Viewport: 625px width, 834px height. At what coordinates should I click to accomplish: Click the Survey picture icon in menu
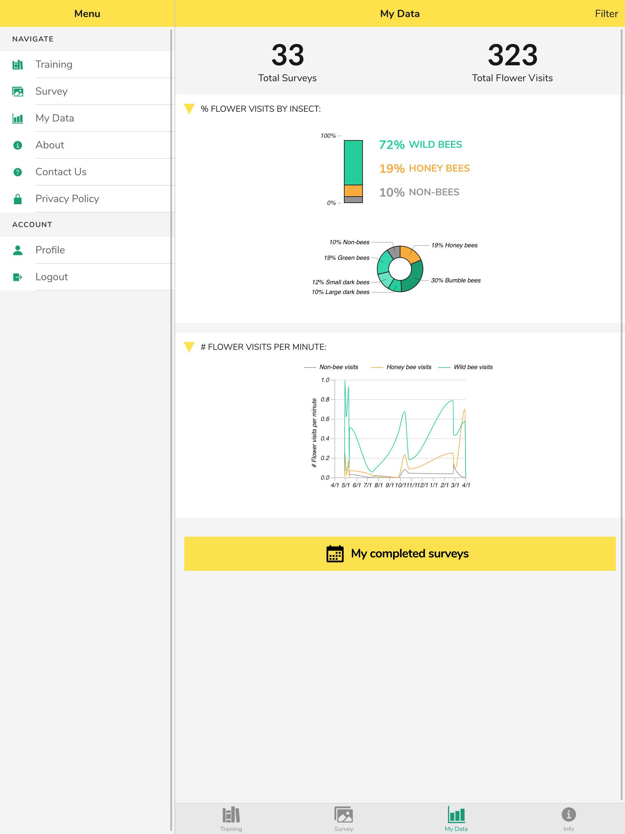point(18,92)
